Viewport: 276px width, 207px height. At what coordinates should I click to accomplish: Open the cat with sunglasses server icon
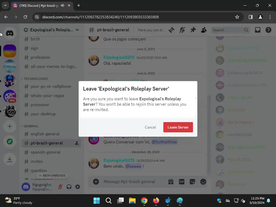click(10, 111)
